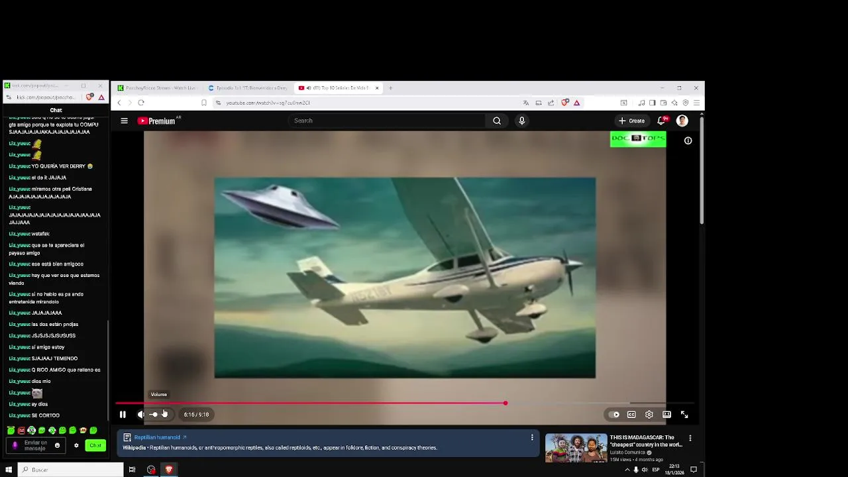Open Brave Leo AI assistant icon
848x477 pixels.
coord(674,103)
